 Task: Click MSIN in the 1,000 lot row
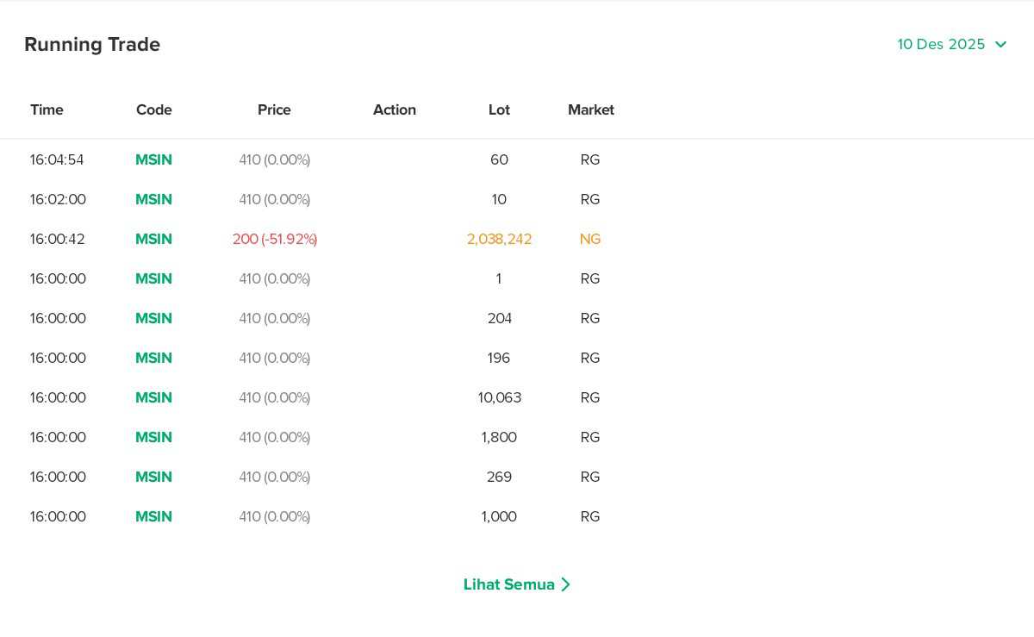[153, 517]
